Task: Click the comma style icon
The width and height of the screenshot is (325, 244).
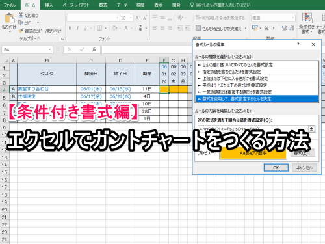Action: click(x=274, y=28)
